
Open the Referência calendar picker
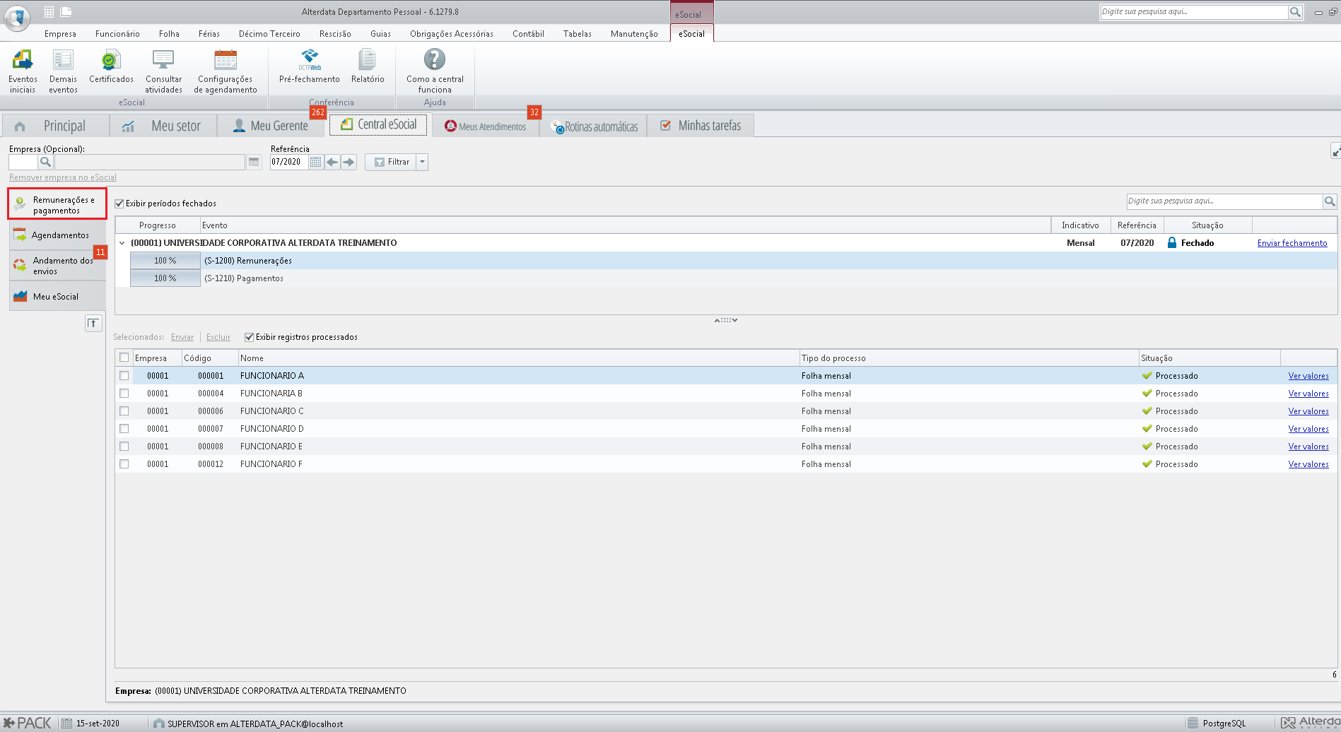pos(315,162)
